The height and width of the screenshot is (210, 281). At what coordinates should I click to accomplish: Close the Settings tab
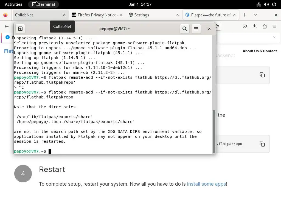(178, 15)
